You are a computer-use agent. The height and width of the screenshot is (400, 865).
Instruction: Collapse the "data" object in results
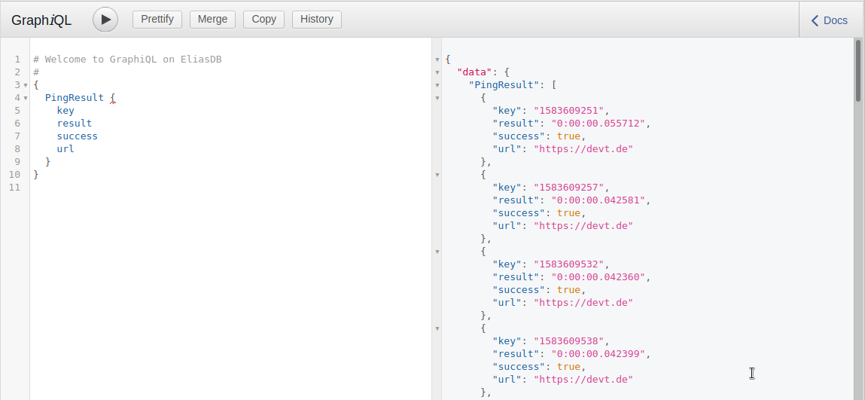(437, 72)
